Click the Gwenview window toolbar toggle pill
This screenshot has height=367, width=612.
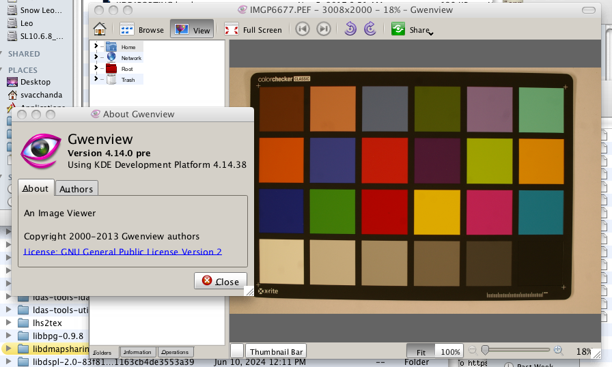click(x=589, y=10)
